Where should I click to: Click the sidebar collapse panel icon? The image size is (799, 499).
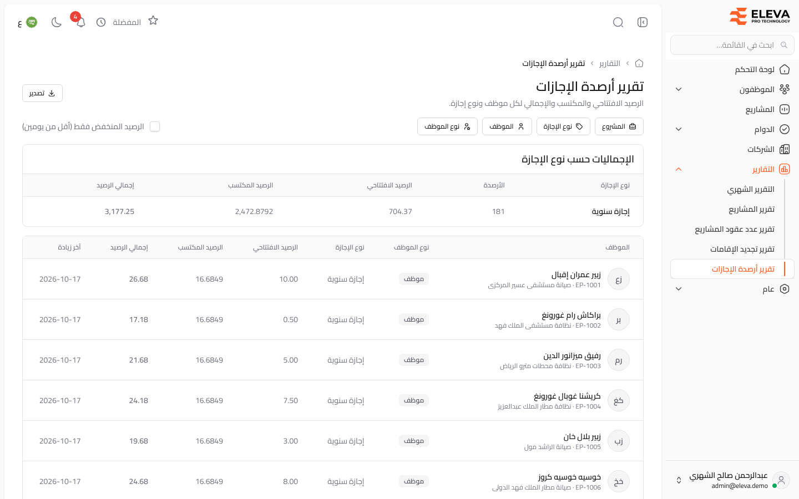point(643,22)
